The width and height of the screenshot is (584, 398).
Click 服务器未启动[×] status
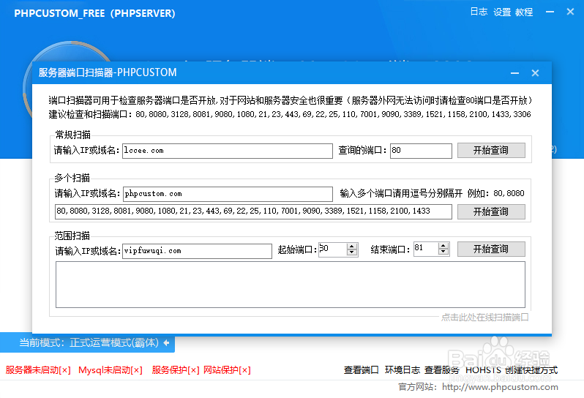38,370
